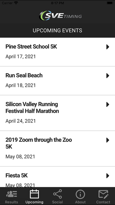Expand Pine Street School 5K arrow

pyautogui.click(x=108, y=47)
